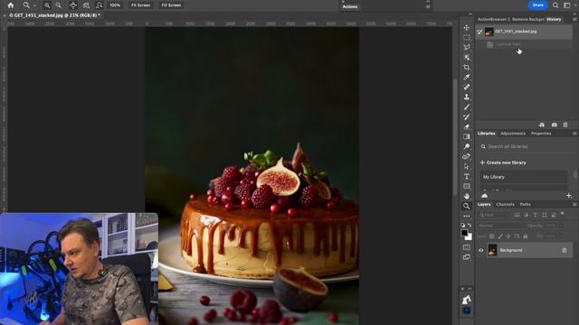Open the Edit Toolbar three-dots icon

(x=467, y=217)
